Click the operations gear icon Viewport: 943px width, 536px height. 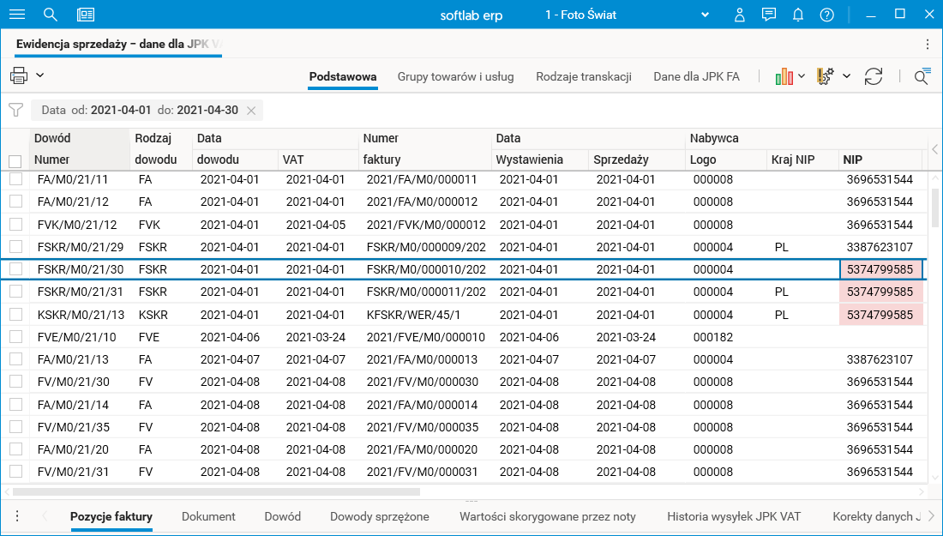click(x=825, y=76)
